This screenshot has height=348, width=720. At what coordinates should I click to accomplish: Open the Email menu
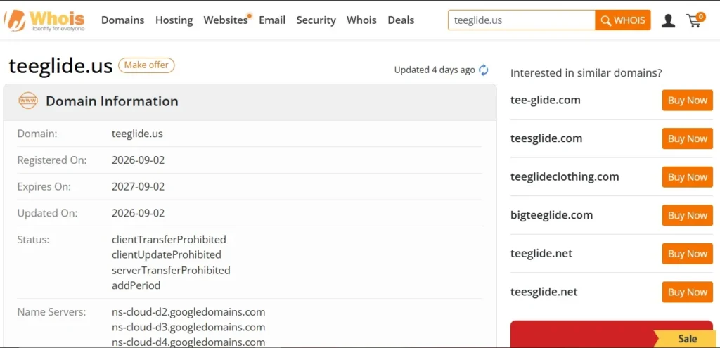(272, 20)
